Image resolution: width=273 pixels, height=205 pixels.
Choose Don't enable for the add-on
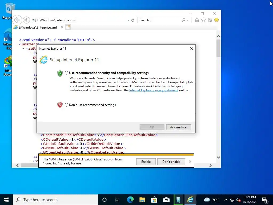pos(171,161)
